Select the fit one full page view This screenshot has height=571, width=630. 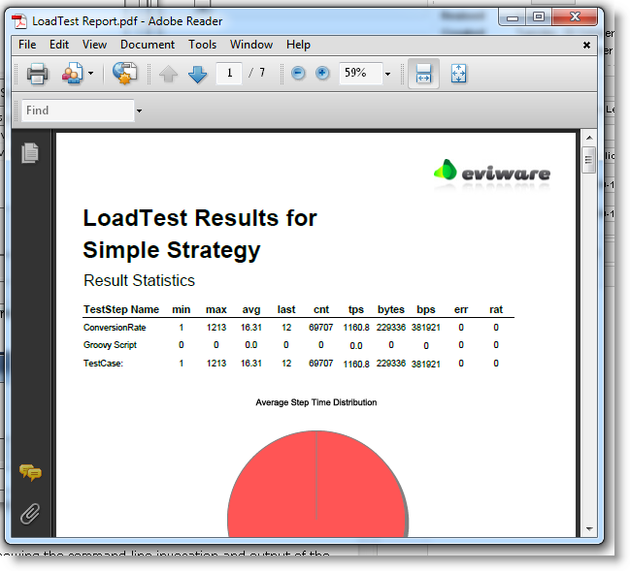point(458,74)
